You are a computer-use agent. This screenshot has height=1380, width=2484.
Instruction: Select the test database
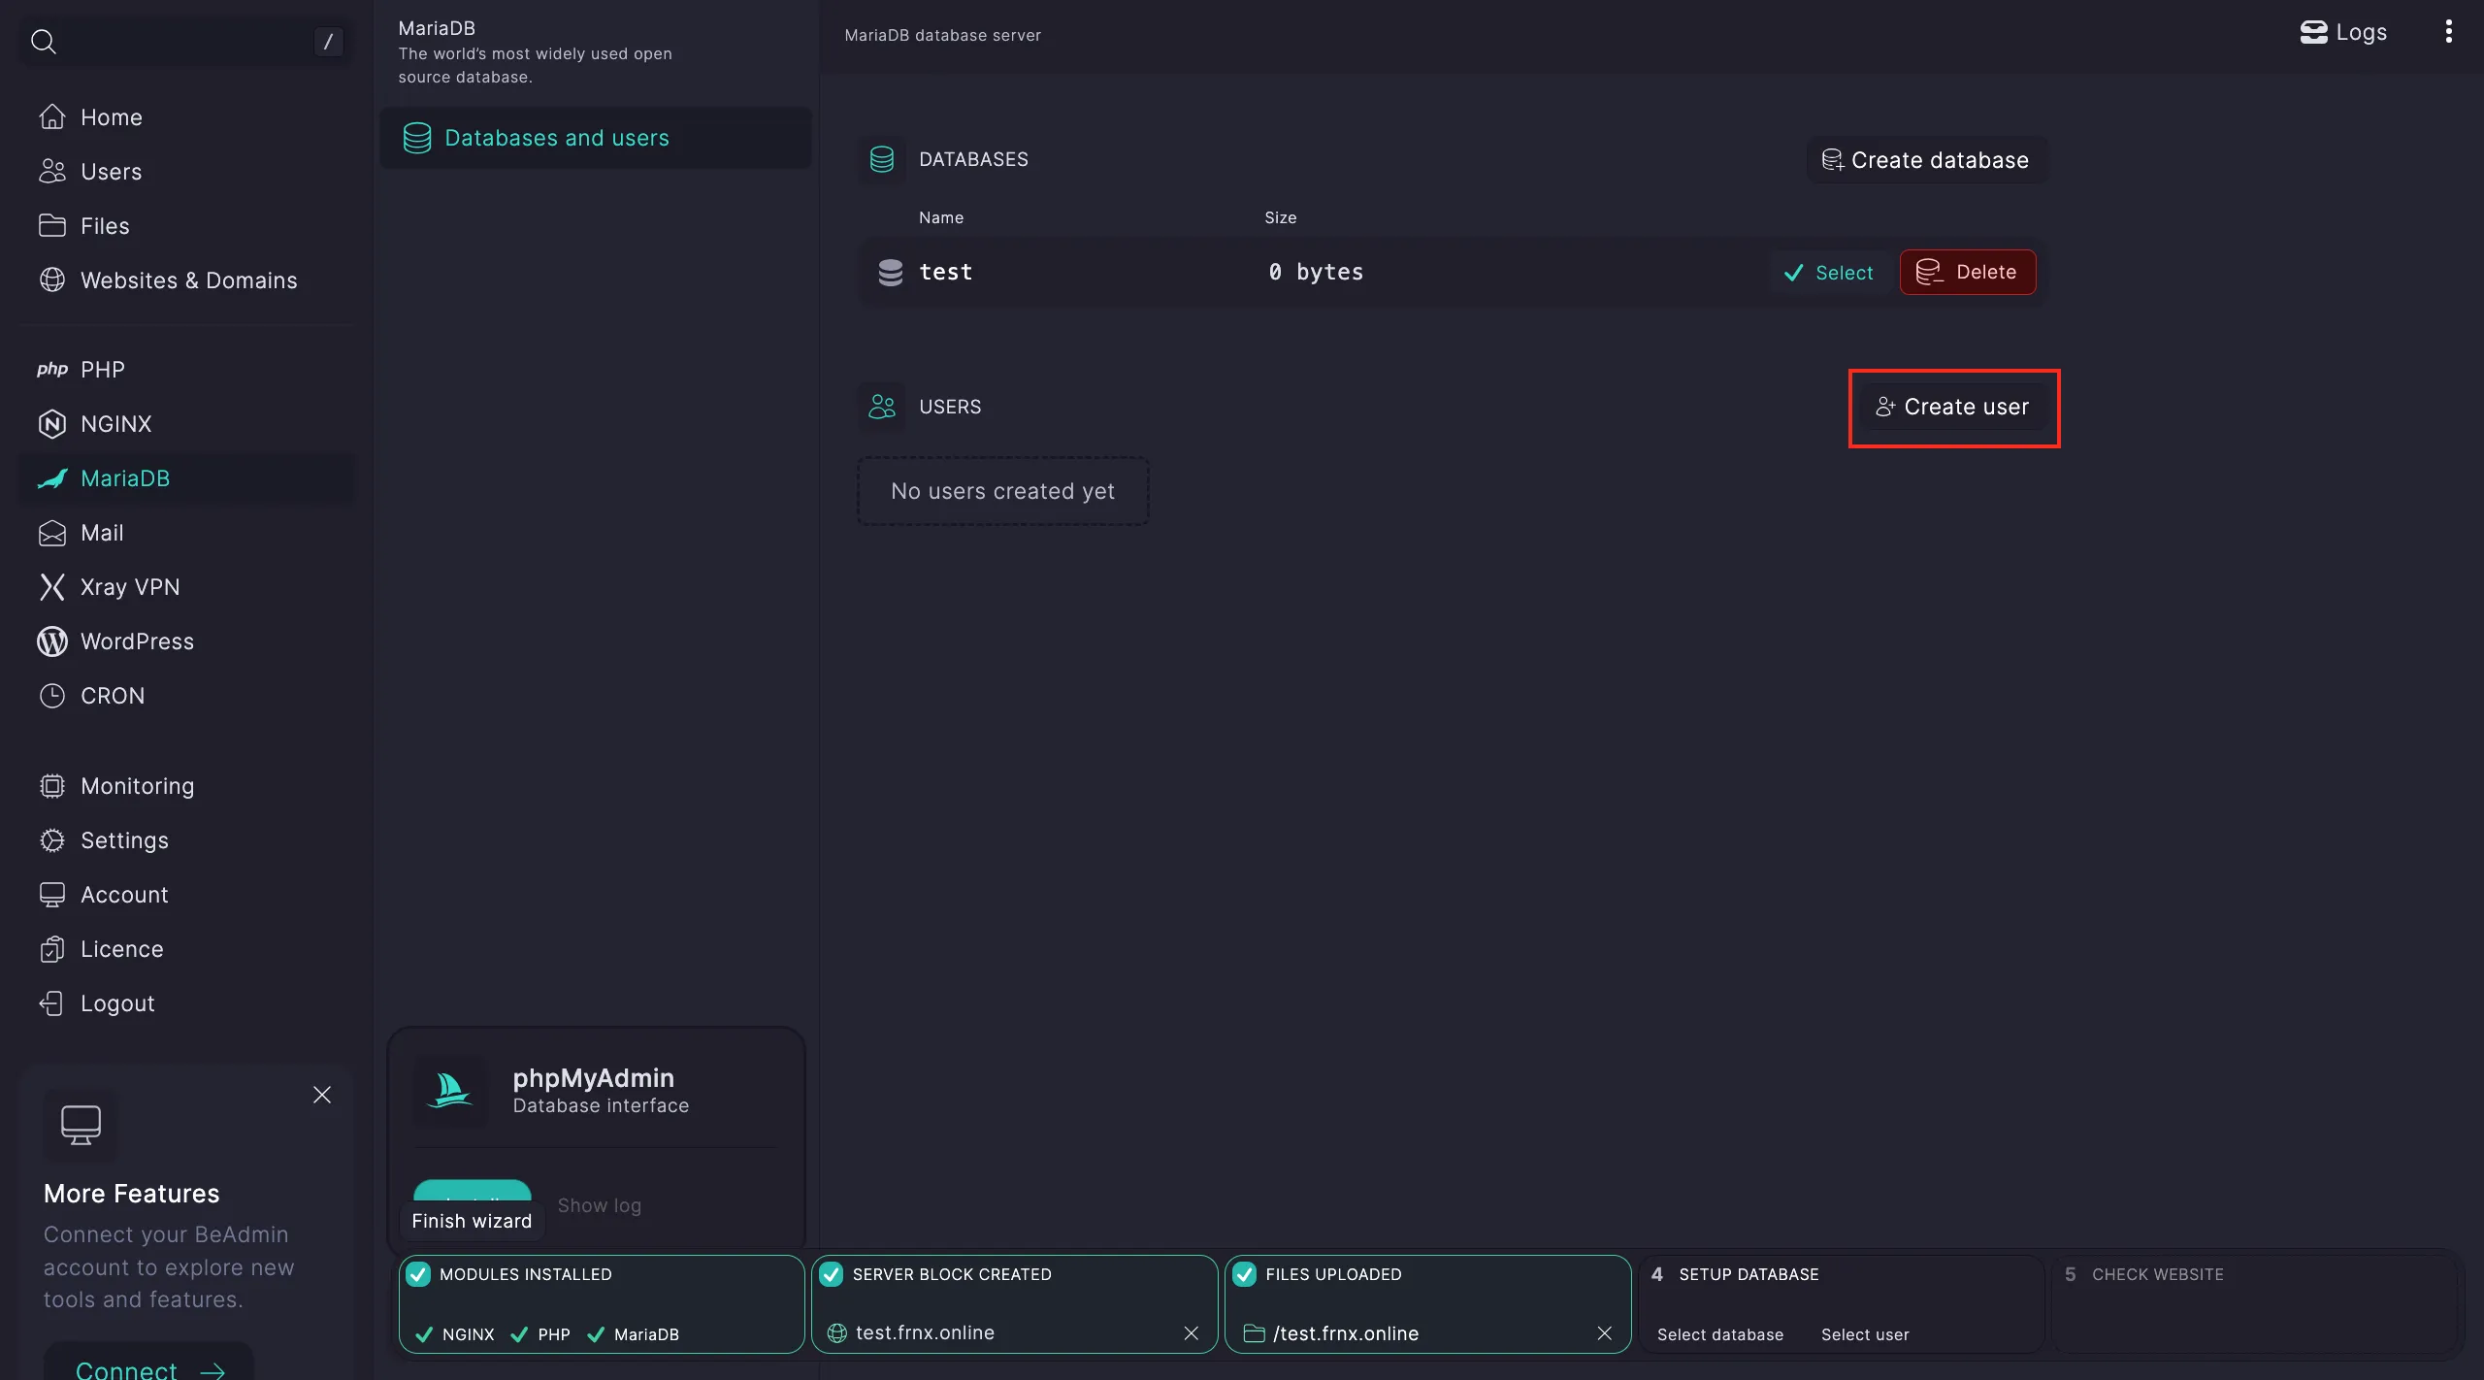pos(1830,273)
